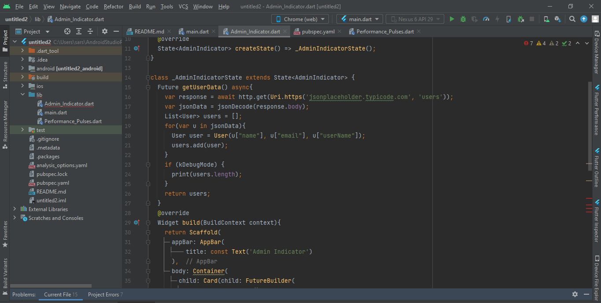Close the Performance_Pulses.dart tab

coord(419,31)
